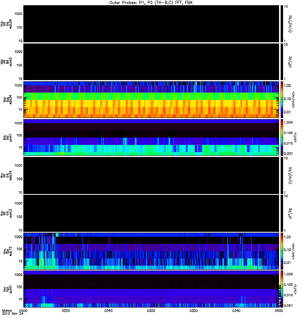
Task: Click the 'thc fff 64 scm3' y-axis title
Action: click(x=6, y=213)
